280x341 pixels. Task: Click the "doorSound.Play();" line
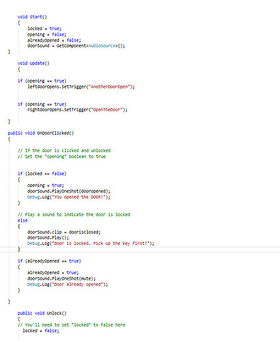click(x=48, y=237)
